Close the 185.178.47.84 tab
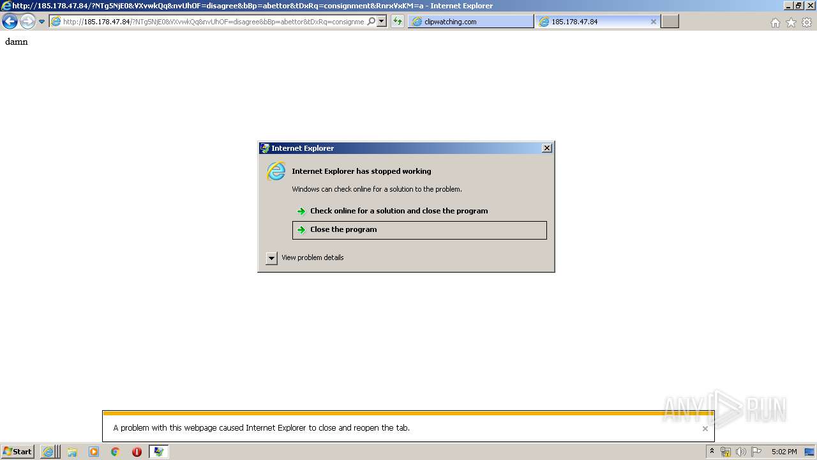 (x=654, y=22)
